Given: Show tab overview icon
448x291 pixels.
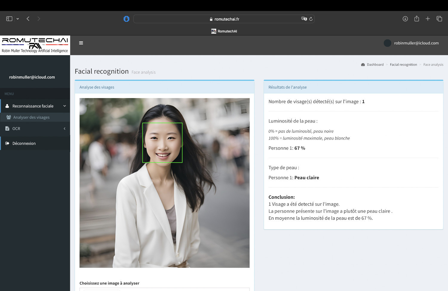Looking at the screenshot, I should pos(439,19).
